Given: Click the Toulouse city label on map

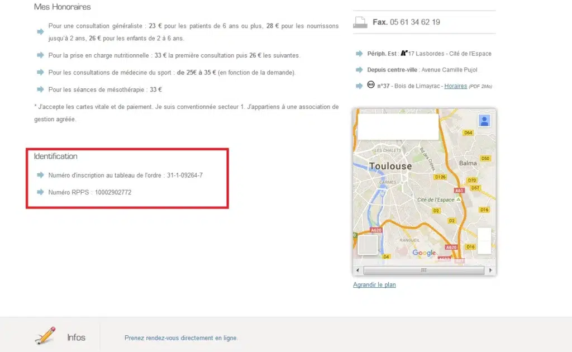Looking at the screenshot, I should coord(390,166).
